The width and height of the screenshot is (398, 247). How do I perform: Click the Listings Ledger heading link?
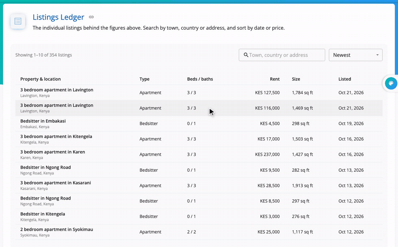coord(58,17)
